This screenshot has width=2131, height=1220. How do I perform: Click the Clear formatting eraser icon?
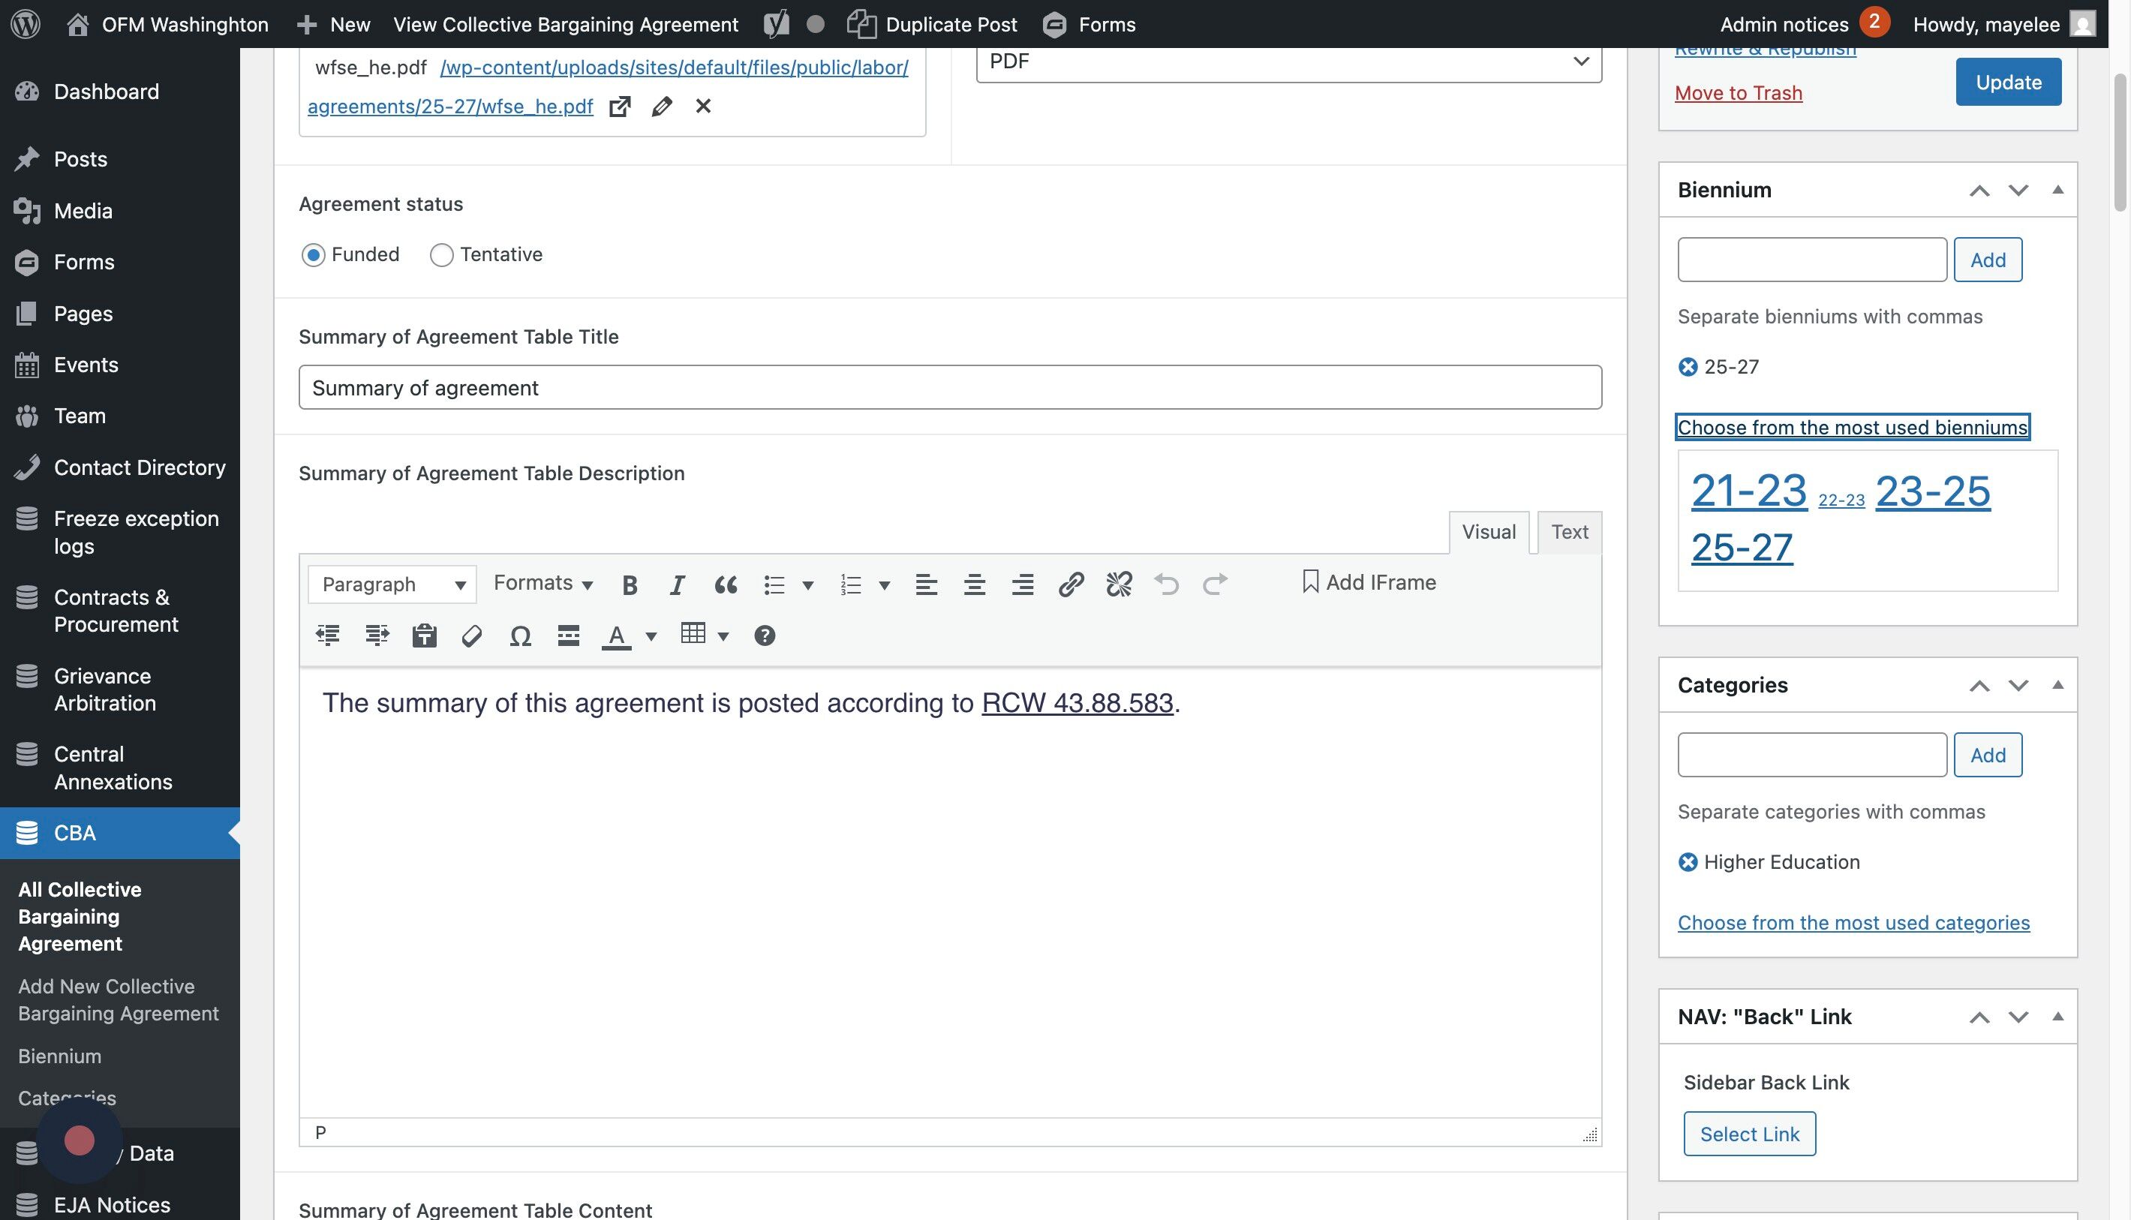(x=472, y=636)
